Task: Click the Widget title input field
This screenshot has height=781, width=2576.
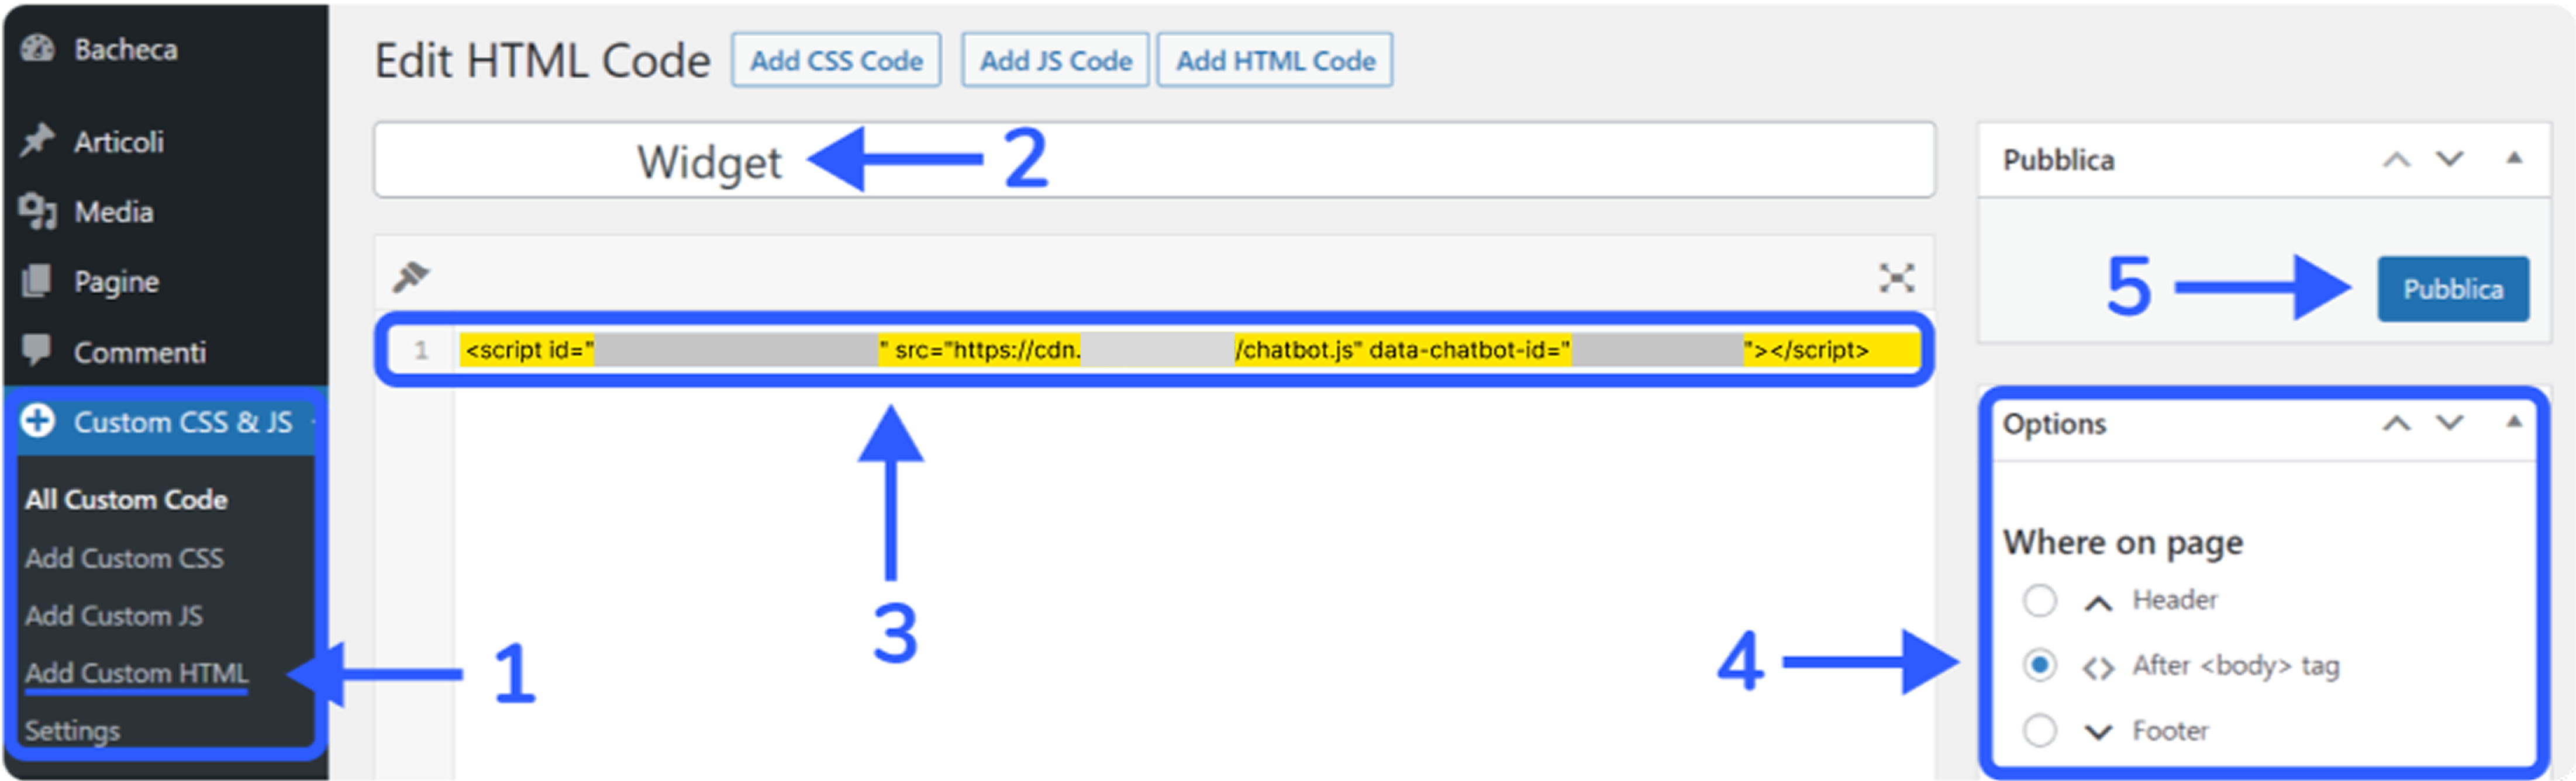Action: pyautogui.click(x=1154, y=160)
